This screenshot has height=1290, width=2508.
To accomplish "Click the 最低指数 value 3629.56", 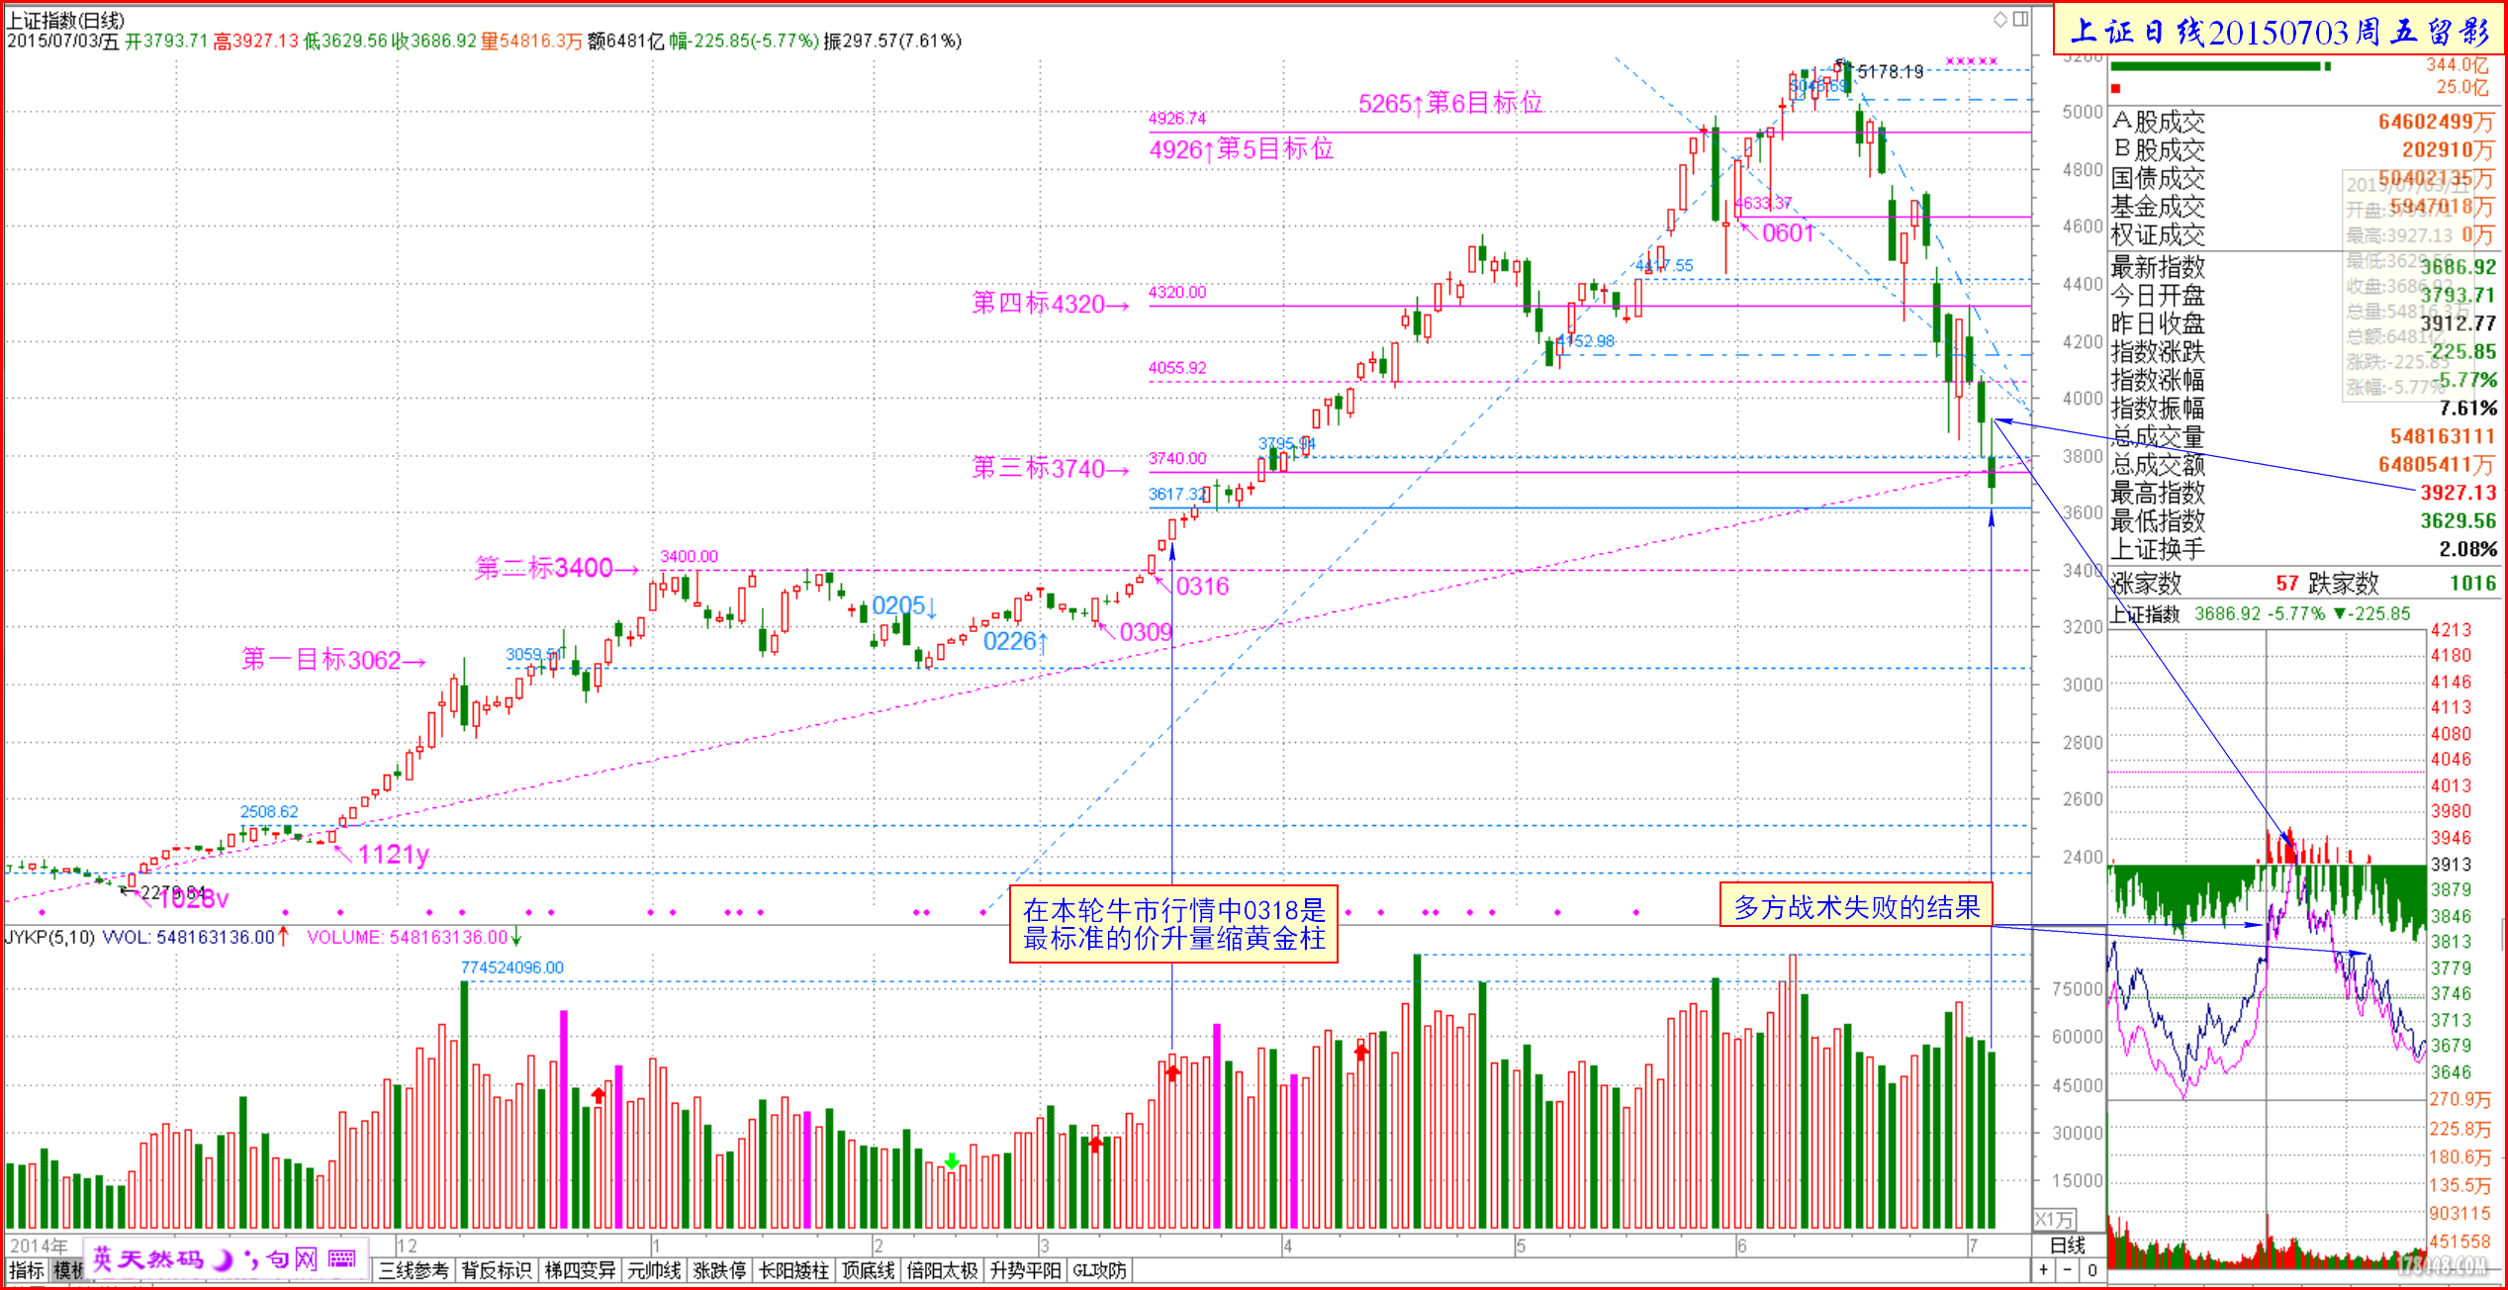I will click(x=2458, y=520).
